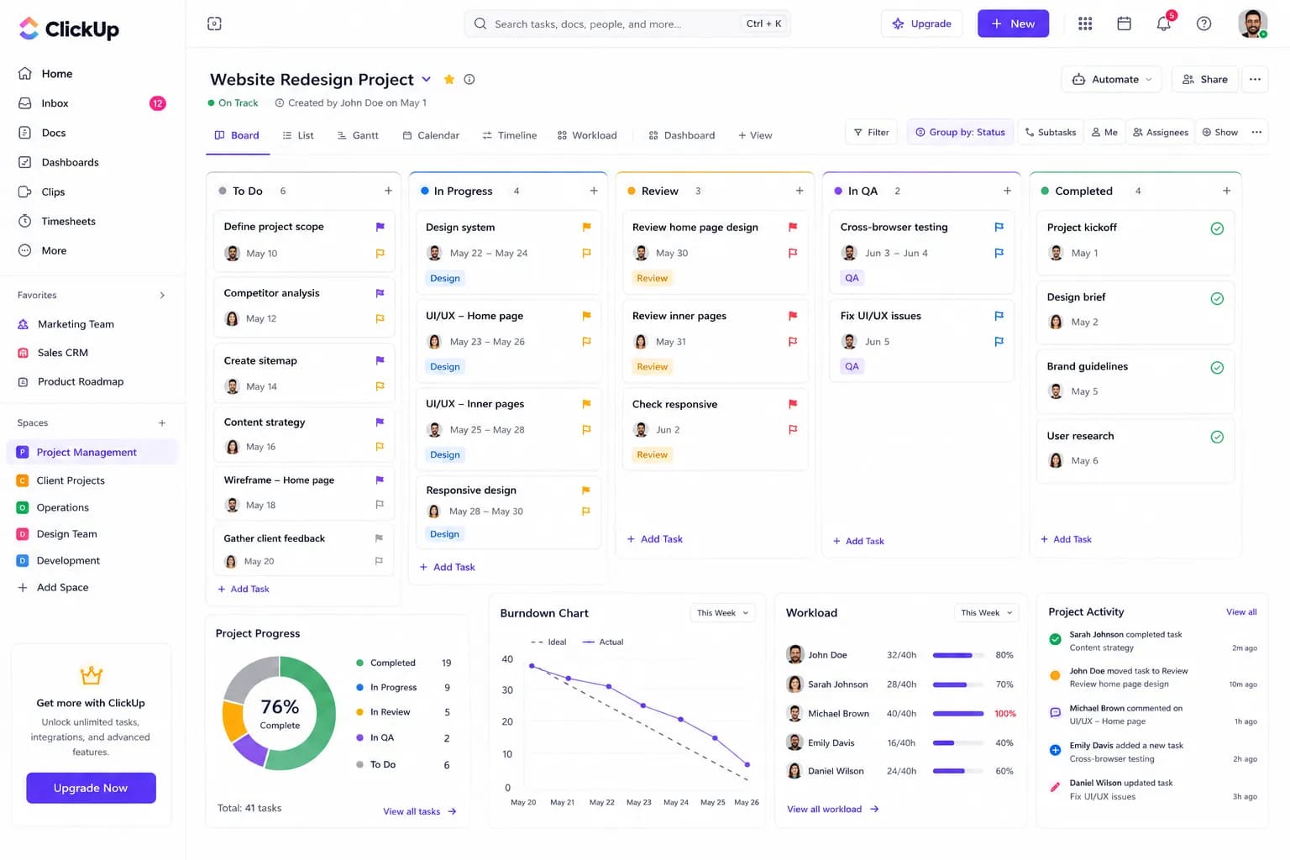This screenshot has width=1290, height=860.
Task: Add task to Completed column header
Action: [x=1226, y=191]
